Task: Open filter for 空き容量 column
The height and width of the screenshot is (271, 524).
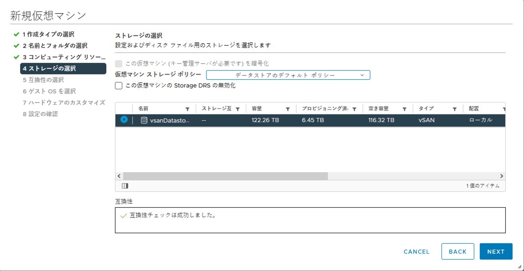Action: (405, 109)
